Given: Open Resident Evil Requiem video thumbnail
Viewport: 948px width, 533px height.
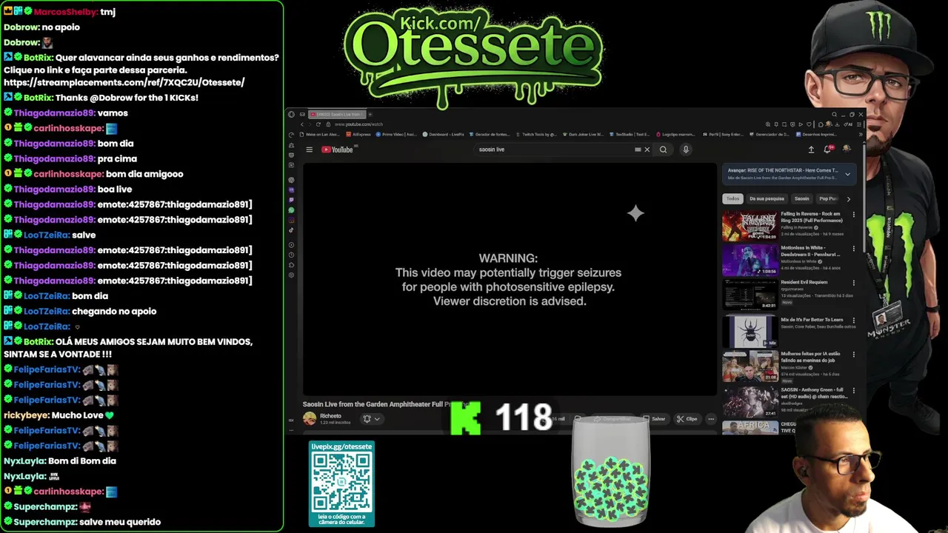Looking at the screenshot, I should (750, 294).
